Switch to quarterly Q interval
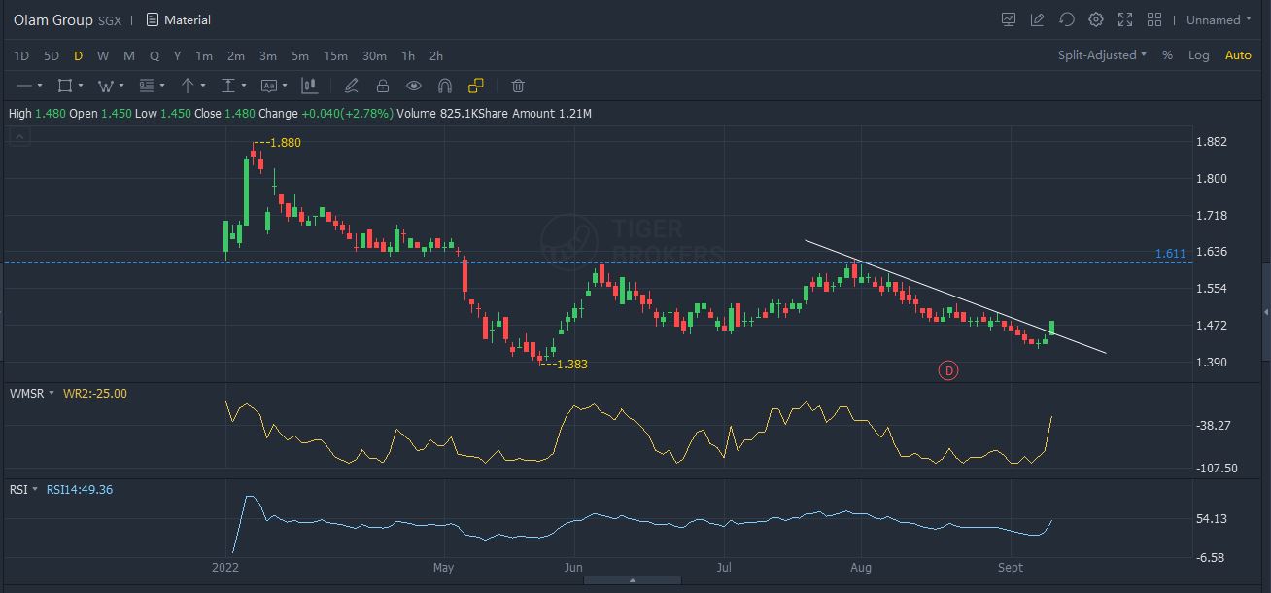1271x593 pixels. click(x=155, y=55)
